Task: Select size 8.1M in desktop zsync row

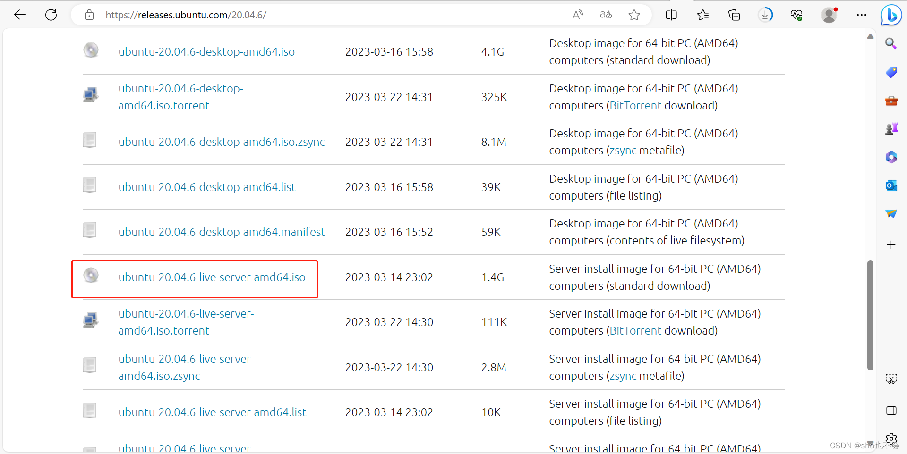Action: [x=494, y=142]
